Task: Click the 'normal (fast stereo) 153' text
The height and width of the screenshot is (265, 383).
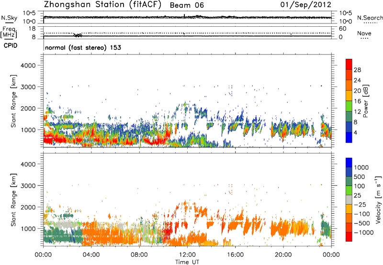Action: (83, 47)
